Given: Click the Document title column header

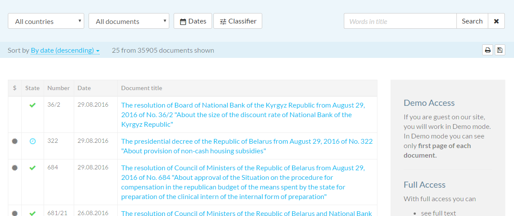Looking at the screenshot, I should click(x=141, y=88).
